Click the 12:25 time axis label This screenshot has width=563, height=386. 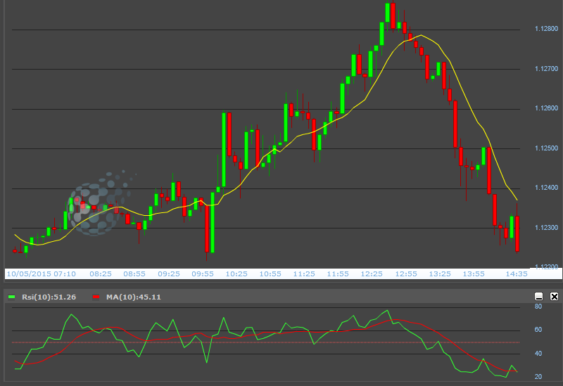pos(372,274)
